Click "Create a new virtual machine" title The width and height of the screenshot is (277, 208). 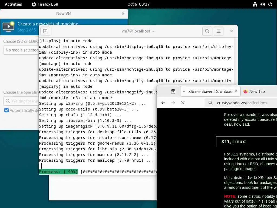48,24
